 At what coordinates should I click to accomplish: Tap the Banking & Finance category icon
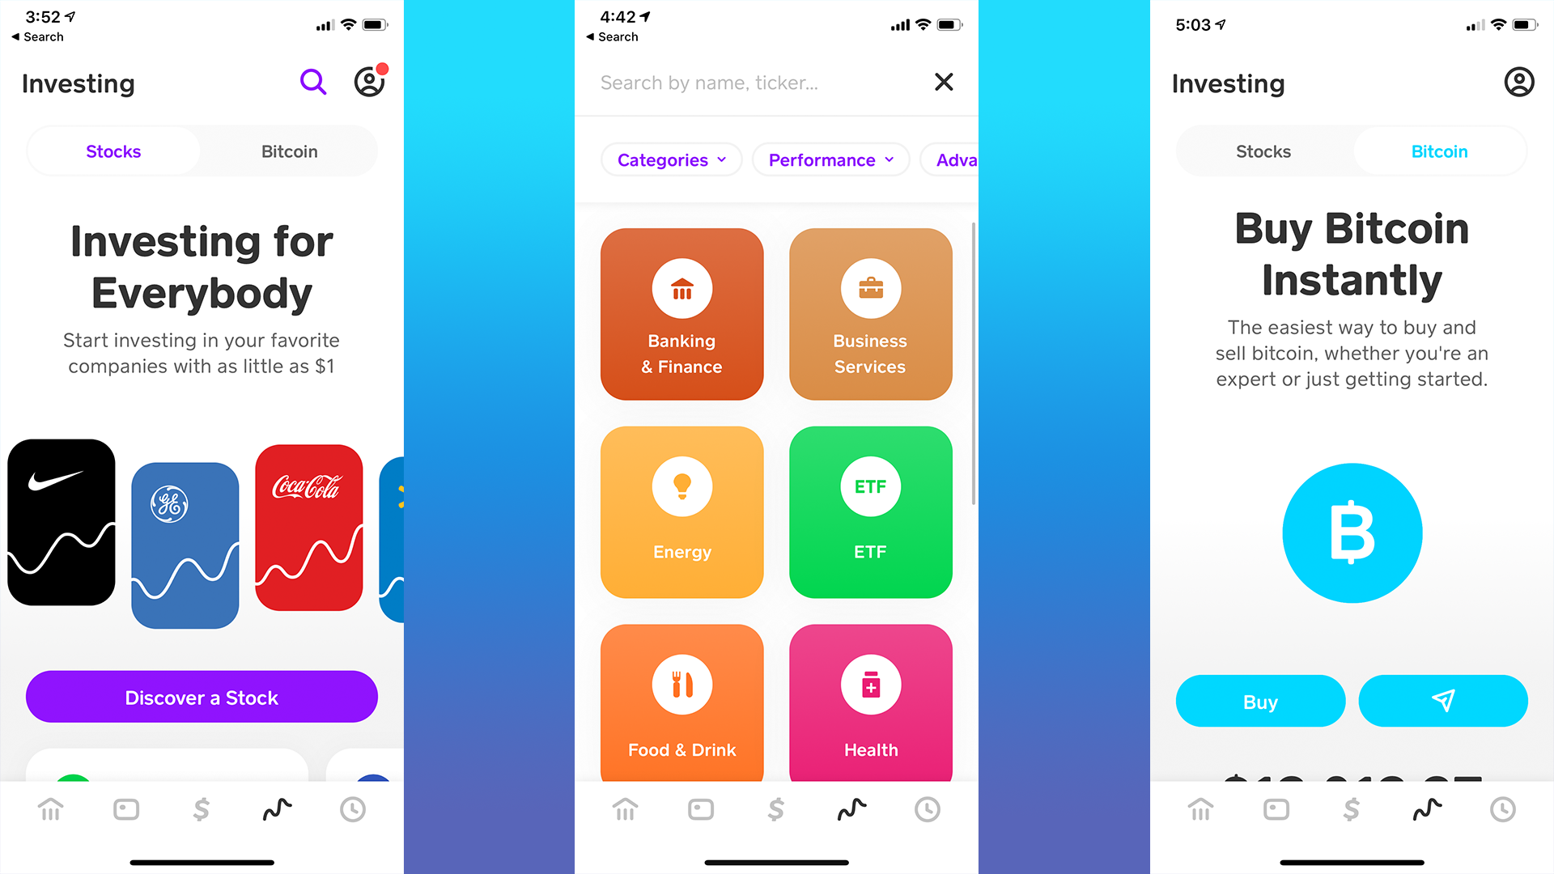point(682,312)
